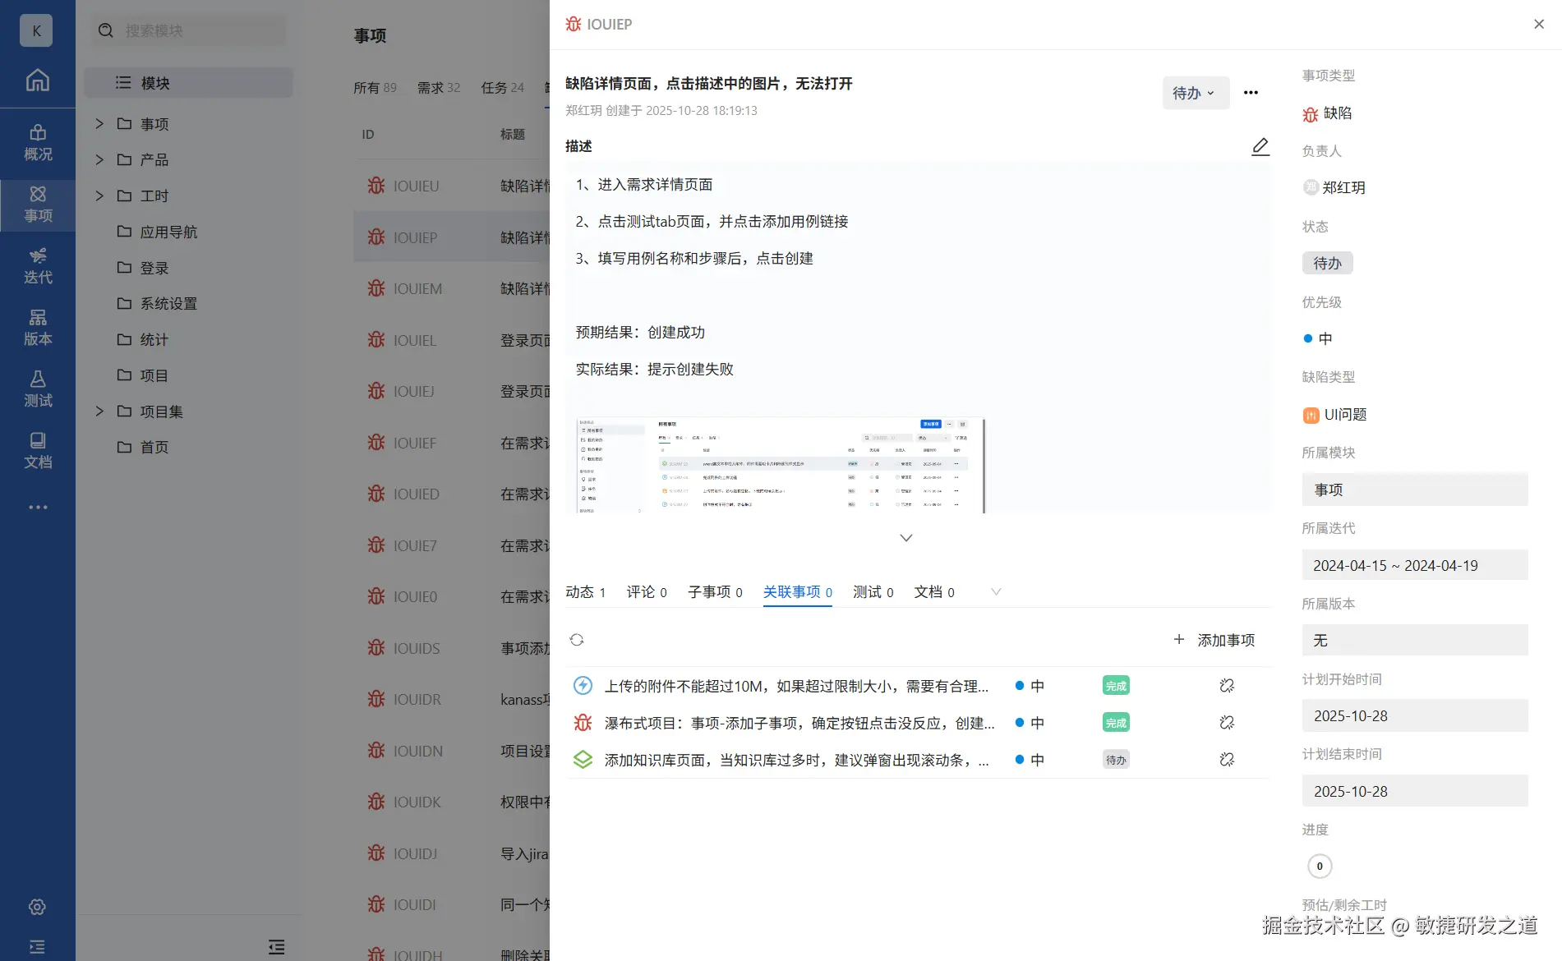Refresh the linked items list

tap(577, 640)
